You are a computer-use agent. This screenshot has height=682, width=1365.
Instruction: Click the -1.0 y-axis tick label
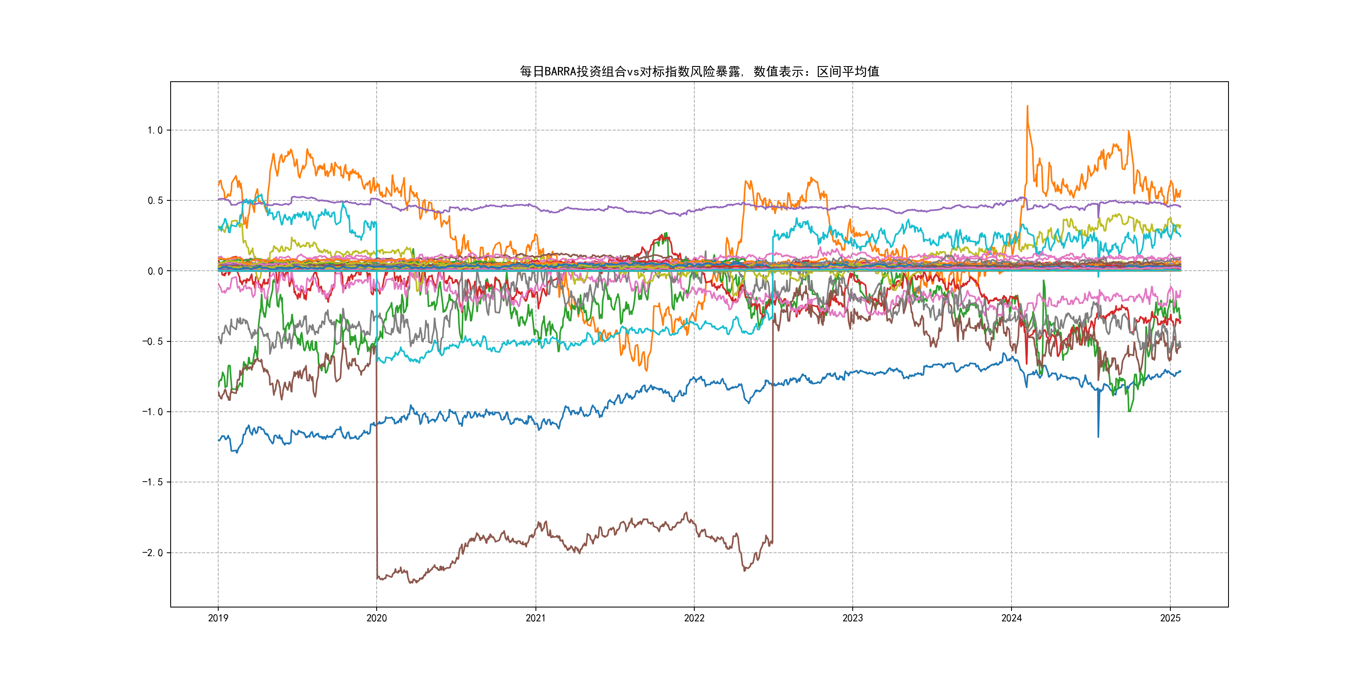[x=153, y=412]
